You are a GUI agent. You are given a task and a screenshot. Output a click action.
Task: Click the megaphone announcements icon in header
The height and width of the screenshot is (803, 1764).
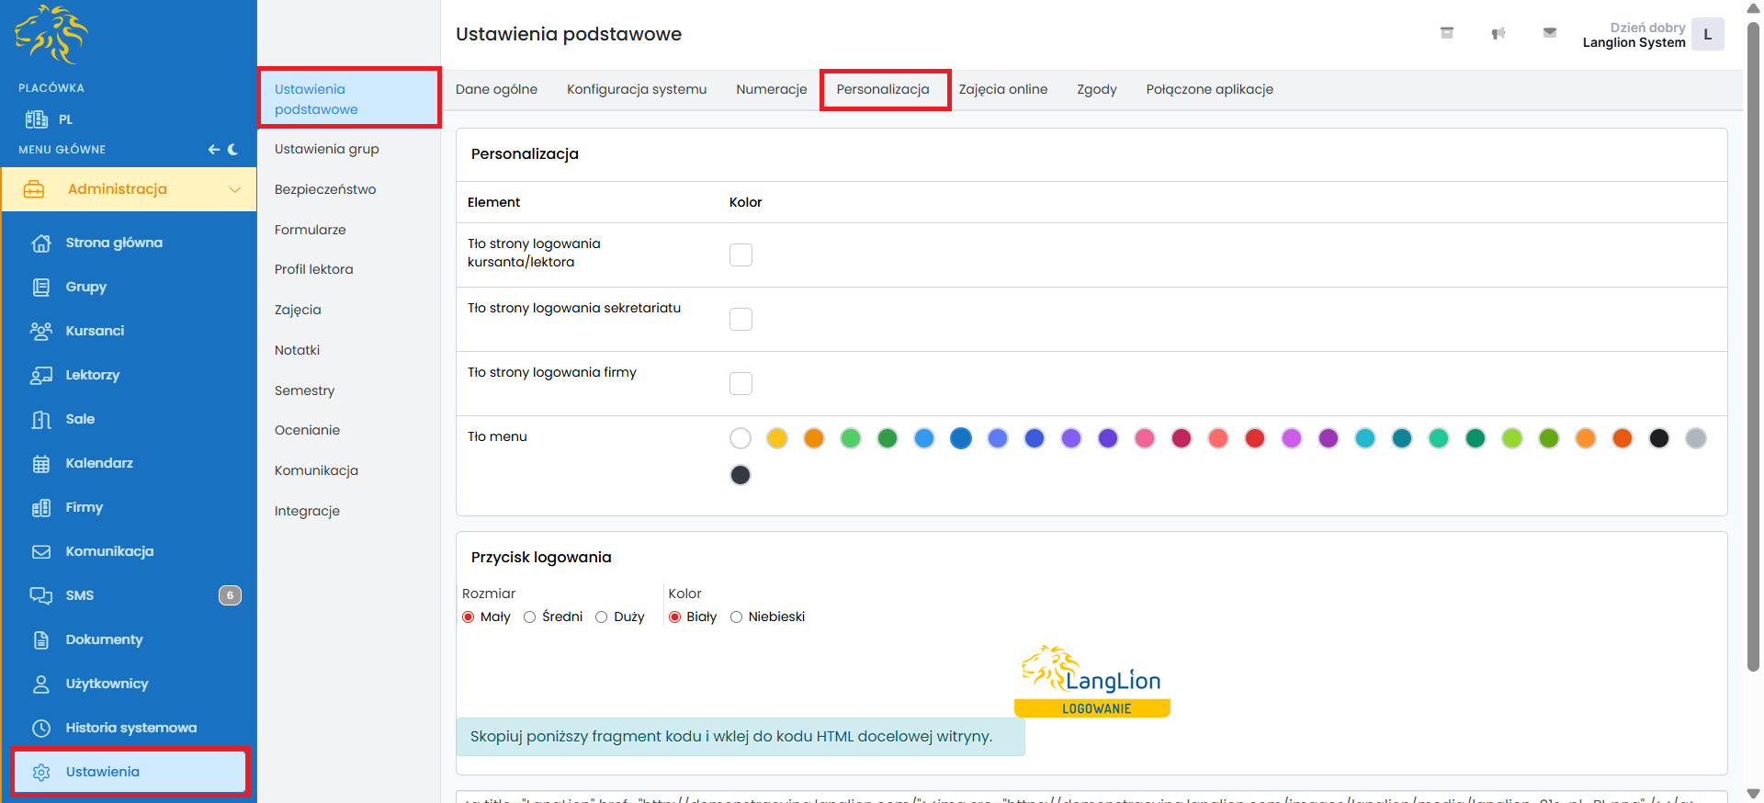coord(1498,34)
